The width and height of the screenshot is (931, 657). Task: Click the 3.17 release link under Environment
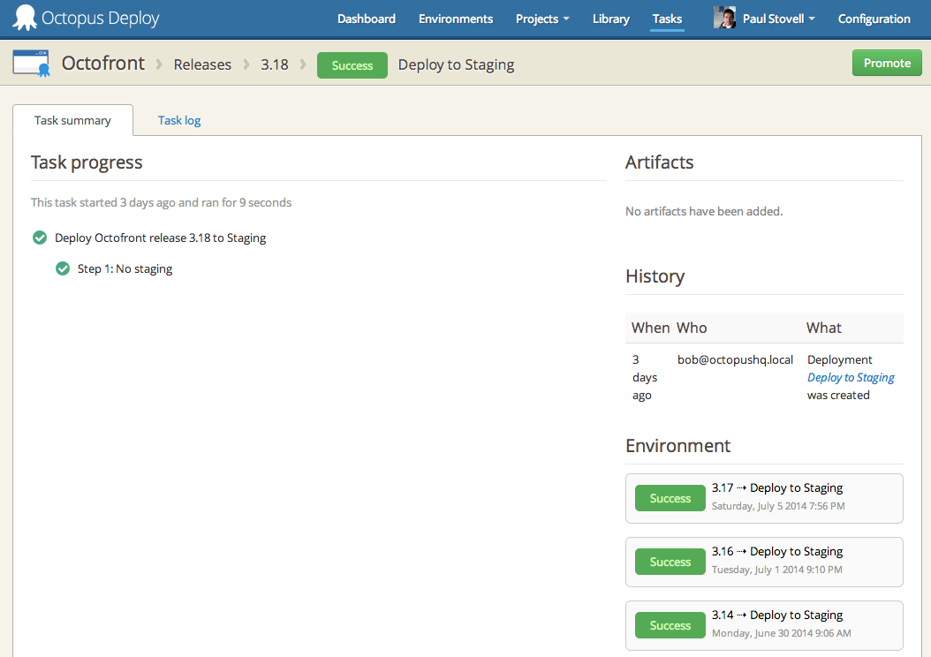(720, 487)
